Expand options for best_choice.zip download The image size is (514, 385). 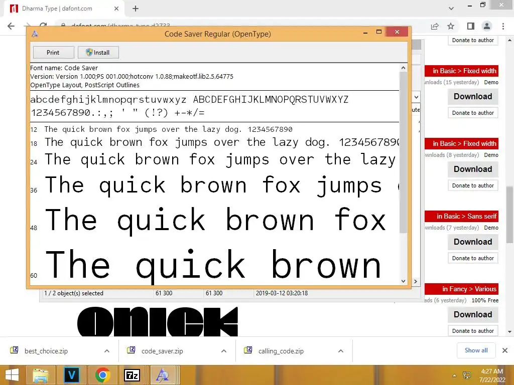point(107,351)
